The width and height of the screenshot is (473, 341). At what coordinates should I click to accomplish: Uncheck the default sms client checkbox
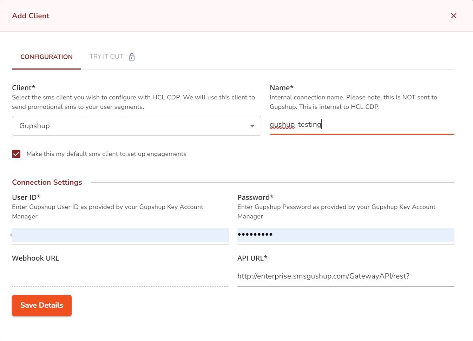(x=16, y=154)
